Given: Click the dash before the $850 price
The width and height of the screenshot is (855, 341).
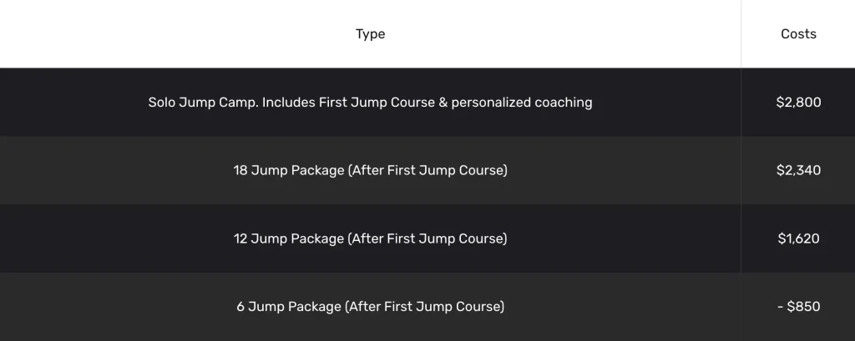Looking at the screenshot, I should pos(781,307).
